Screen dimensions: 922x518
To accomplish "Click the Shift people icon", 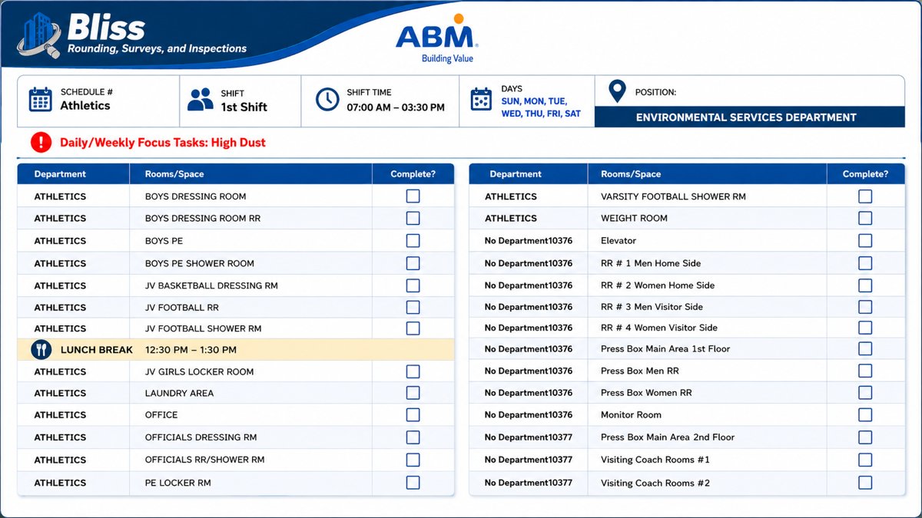I will pyautogui.click(x=201, y=100).
